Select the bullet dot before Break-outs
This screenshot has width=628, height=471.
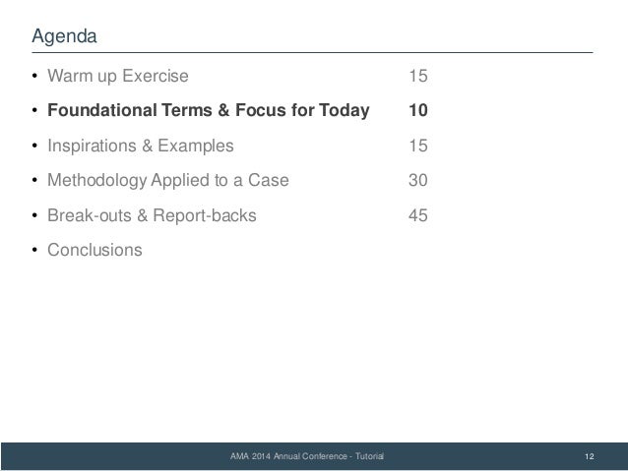pyautogui.click(x=36, y=216)
